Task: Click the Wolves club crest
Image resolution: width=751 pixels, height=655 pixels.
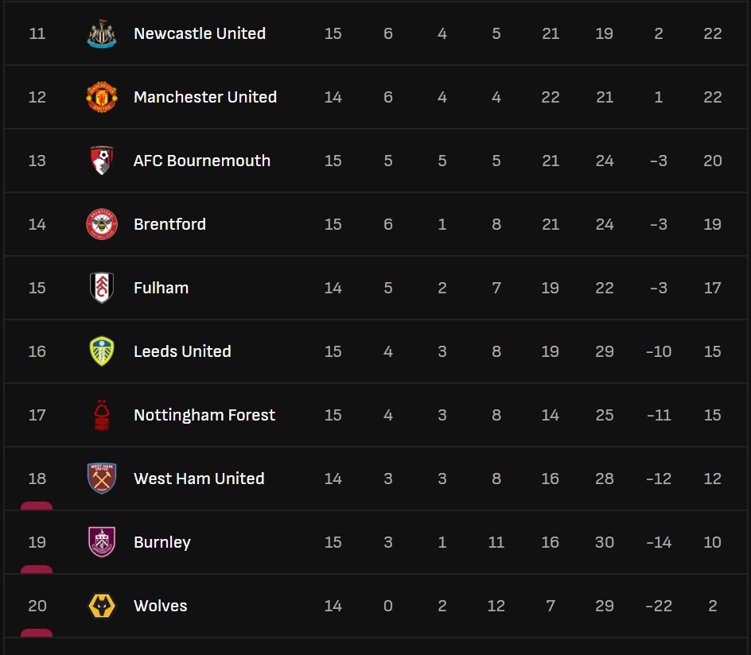Action: pos(102,606)
